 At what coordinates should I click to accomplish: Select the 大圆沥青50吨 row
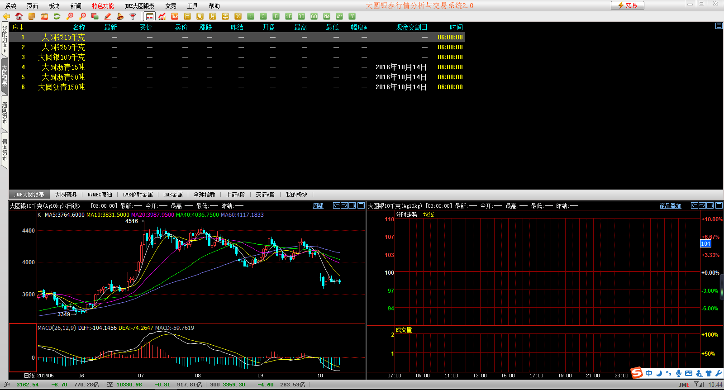click(63, 77)
